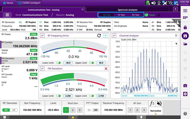Select Mod Gen button 2
190x119 pixels.
point(73,110)
